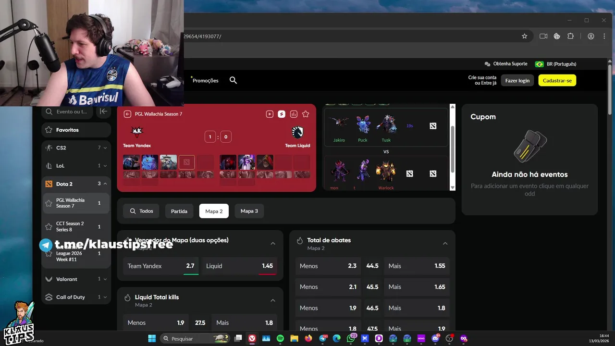Bookmark this page with the star icon

[525, 36]
